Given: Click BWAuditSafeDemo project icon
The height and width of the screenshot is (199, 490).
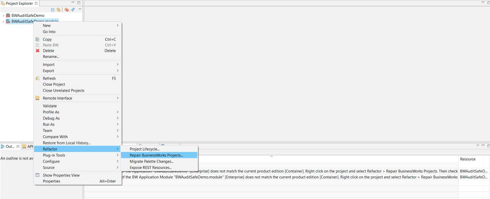Looking at the screenshot, I should click(8, 15).
